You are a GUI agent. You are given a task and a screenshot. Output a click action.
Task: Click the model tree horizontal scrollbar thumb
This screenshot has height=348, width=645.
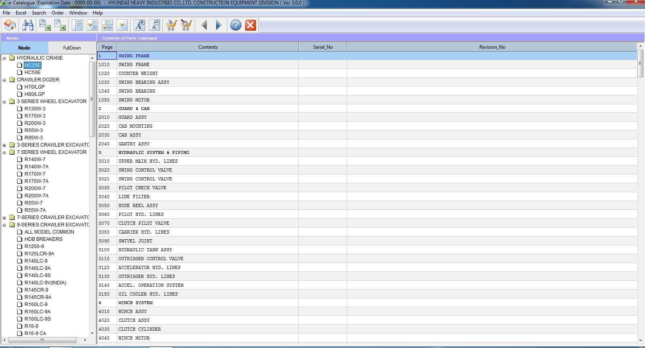click(x=42, y=340)
